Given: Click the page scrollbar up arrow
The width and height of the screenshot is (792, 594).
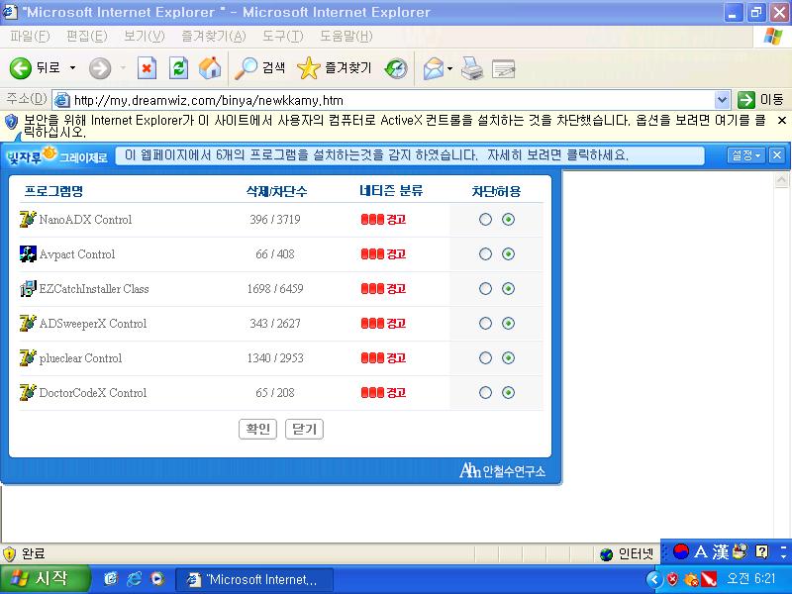Looking at the screenshot, I should 782,180.
